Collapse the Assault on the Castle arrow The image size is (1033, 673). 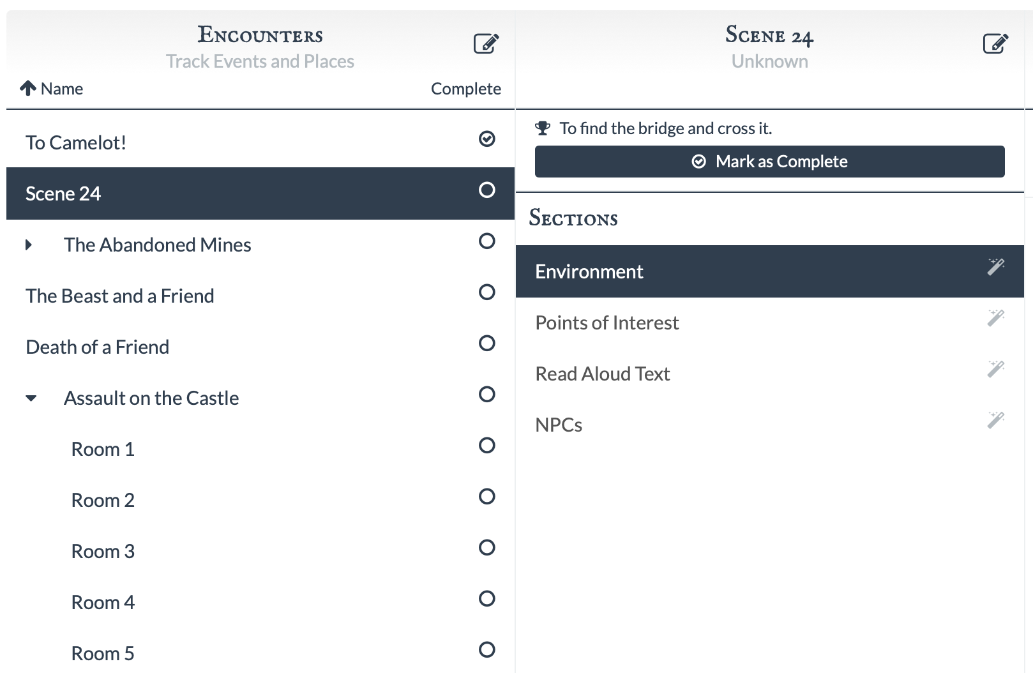(31, 398)
